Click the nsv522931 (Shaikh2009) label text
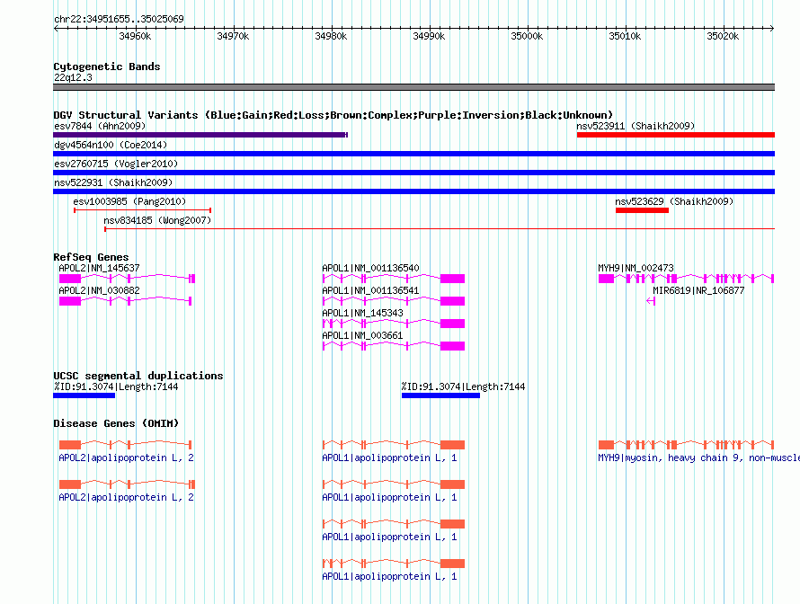 (x=113, y=182)
